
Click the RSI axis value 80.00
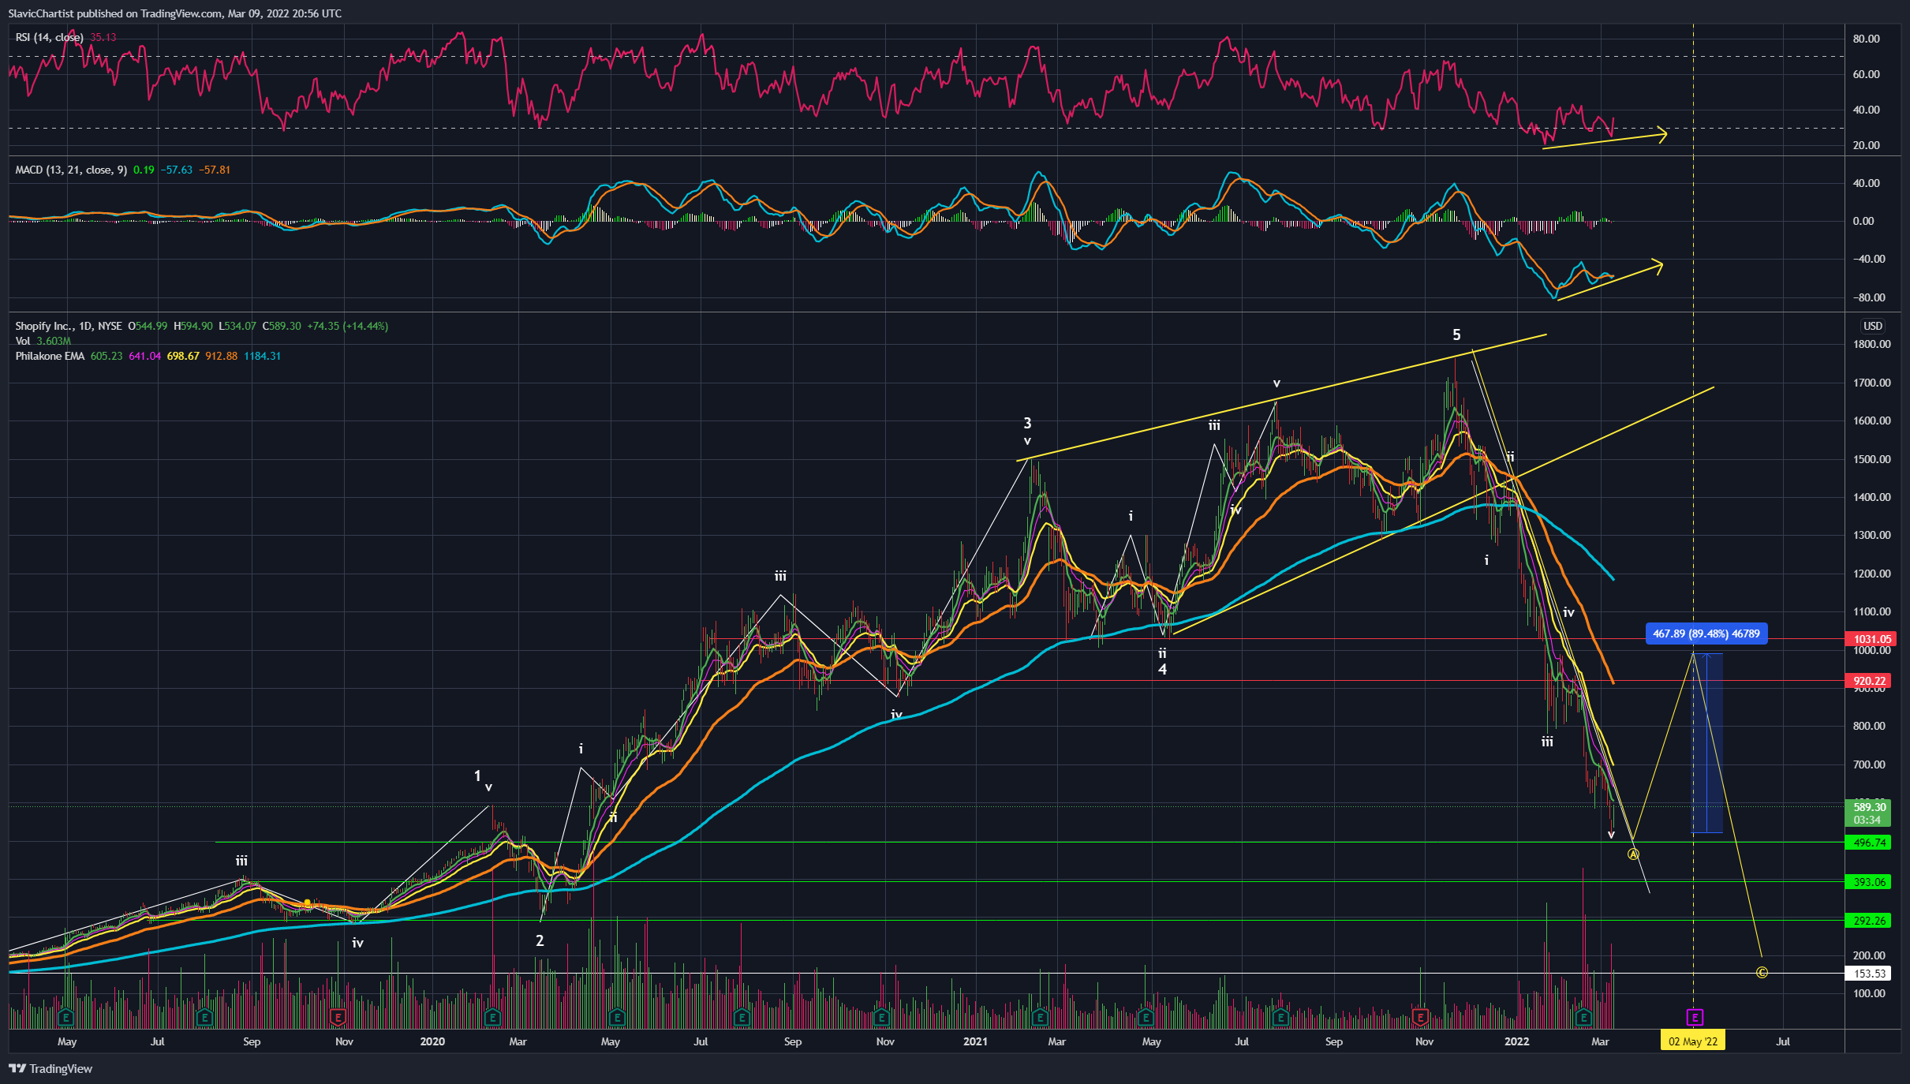[1866, 39]
